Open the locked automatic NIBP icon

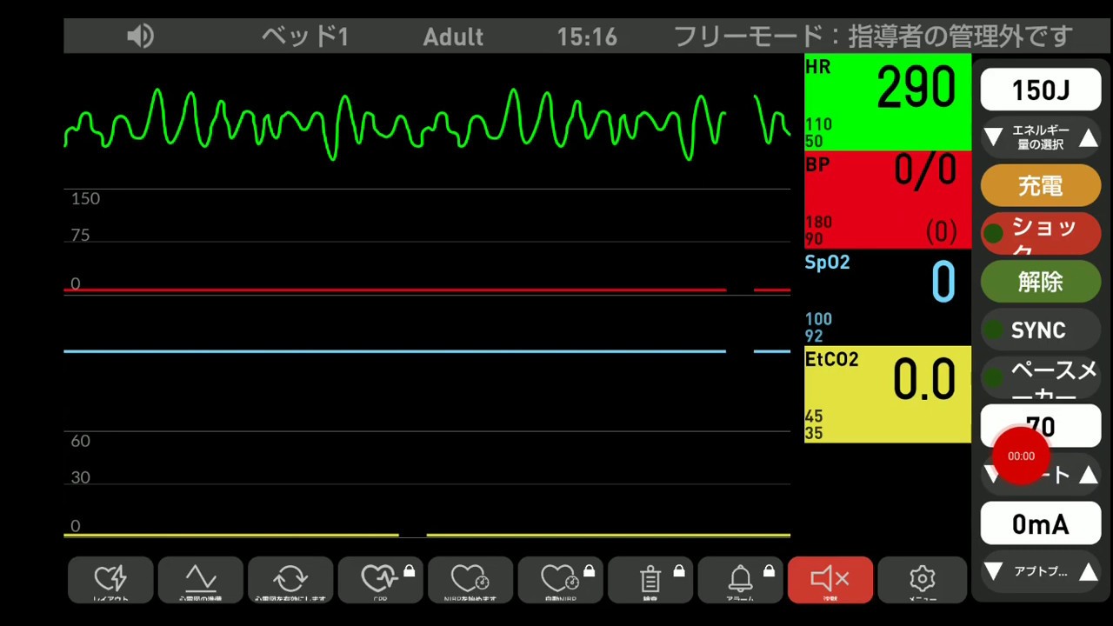pyautogui.click(x=561, y=580)
